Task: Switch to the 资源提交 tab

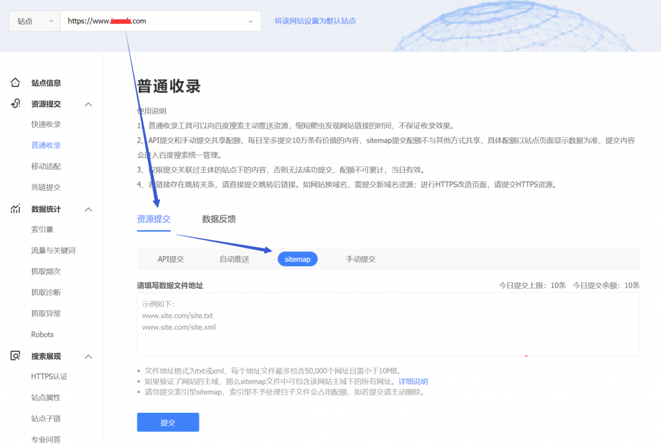Action: point(154,219)
